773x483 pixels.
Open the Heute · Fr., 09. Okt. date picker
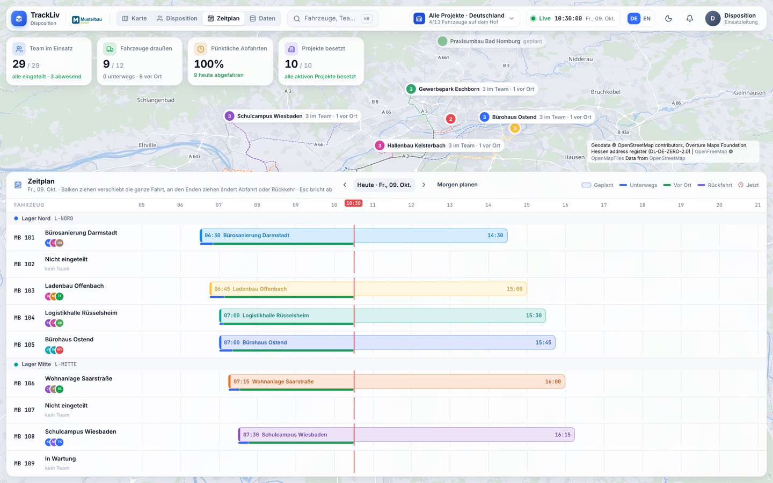[384, 185]
